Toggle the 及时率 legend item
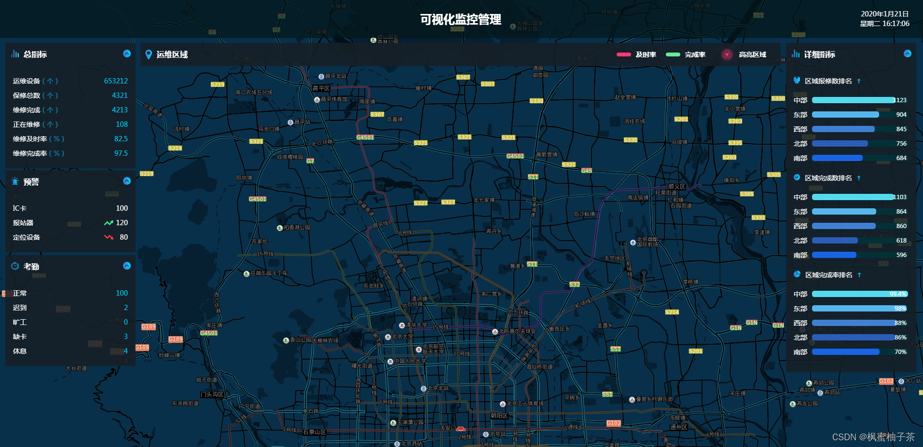923x447 pixels. pos(636,54)
